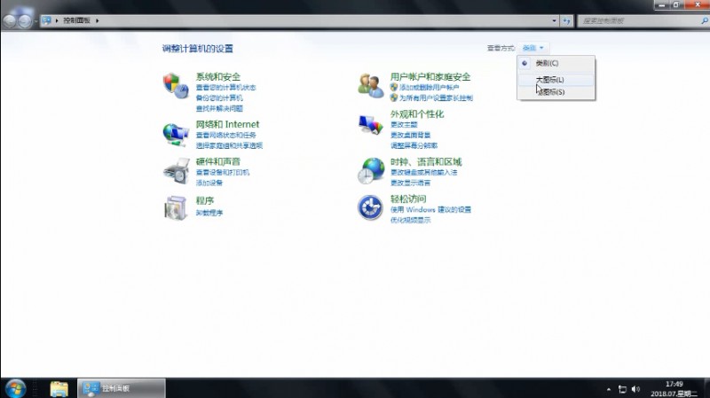Click 卸载程序 uninstall programs link
The image size is (710, 398).
tap(209, 213)
